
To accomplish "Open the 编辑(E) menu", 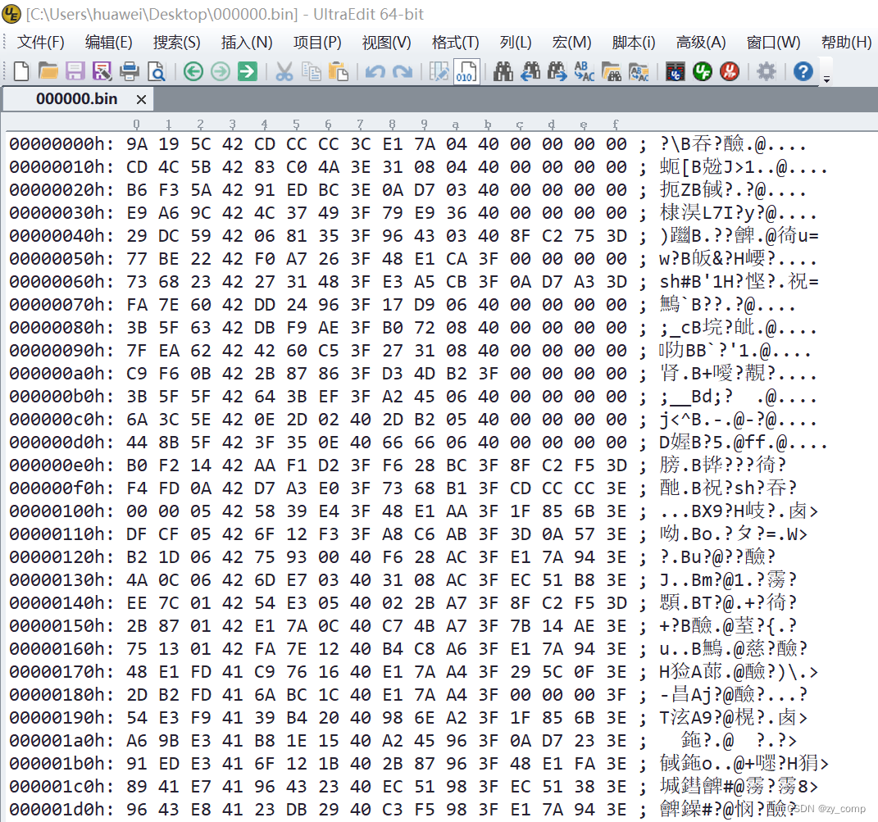I will pyautogui.click(x=109, y=42).
